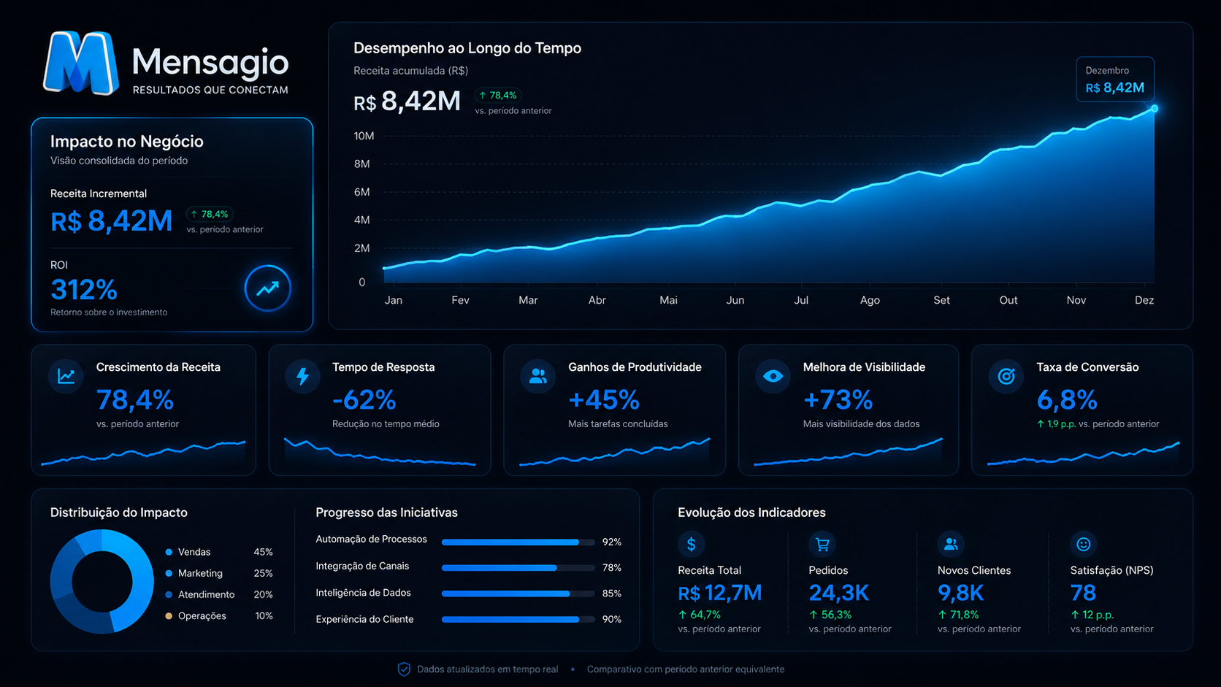Click the Ganhos de Produtividade people icon
The width and height of the screenshot is (1221, 687).
pos(538,376)
